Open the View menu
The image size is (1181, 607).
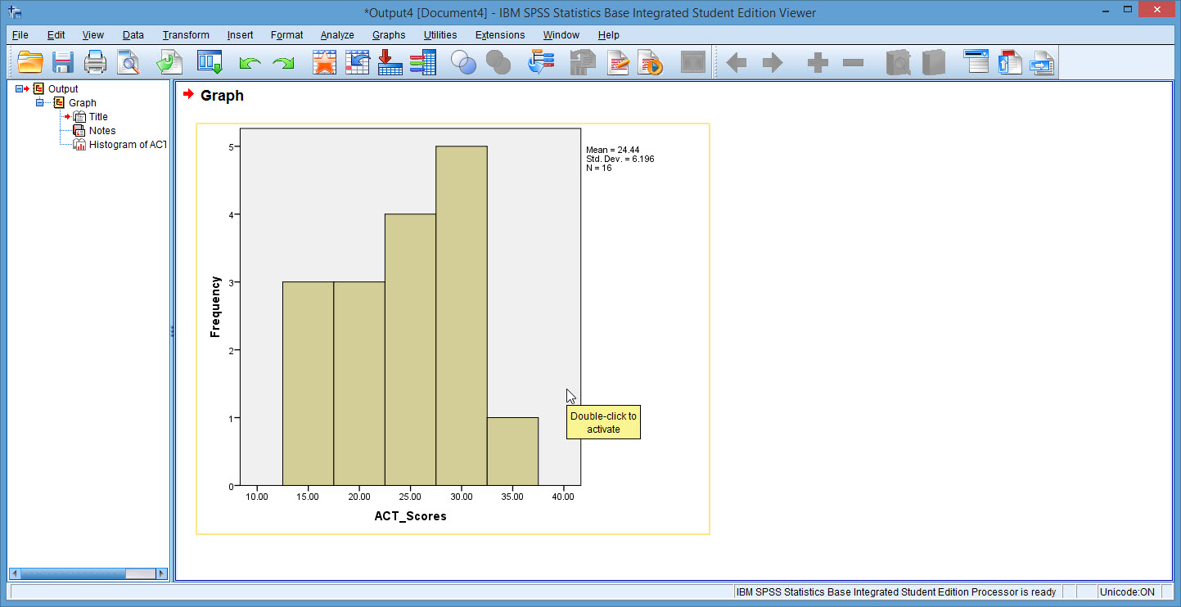pos(93,35)
